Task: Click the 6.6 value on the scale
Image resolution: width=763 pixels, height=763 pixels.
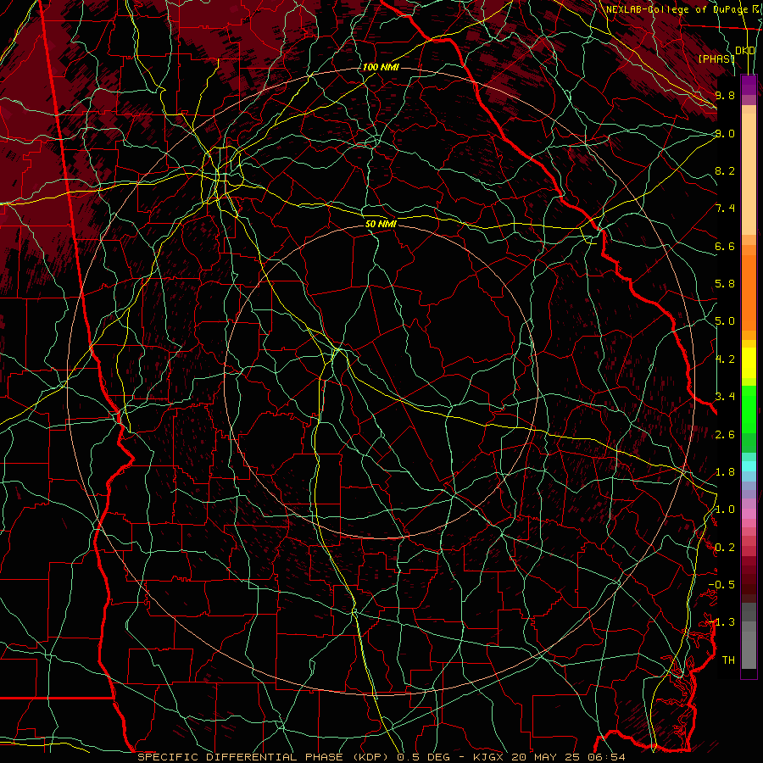Action: point(725,246)
